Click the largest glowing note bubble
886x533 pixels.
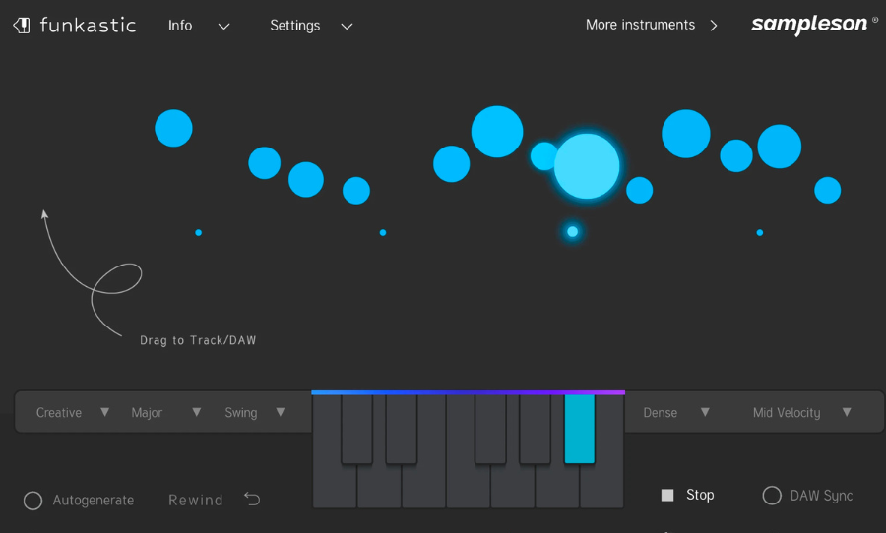click(x=587, y=166)
